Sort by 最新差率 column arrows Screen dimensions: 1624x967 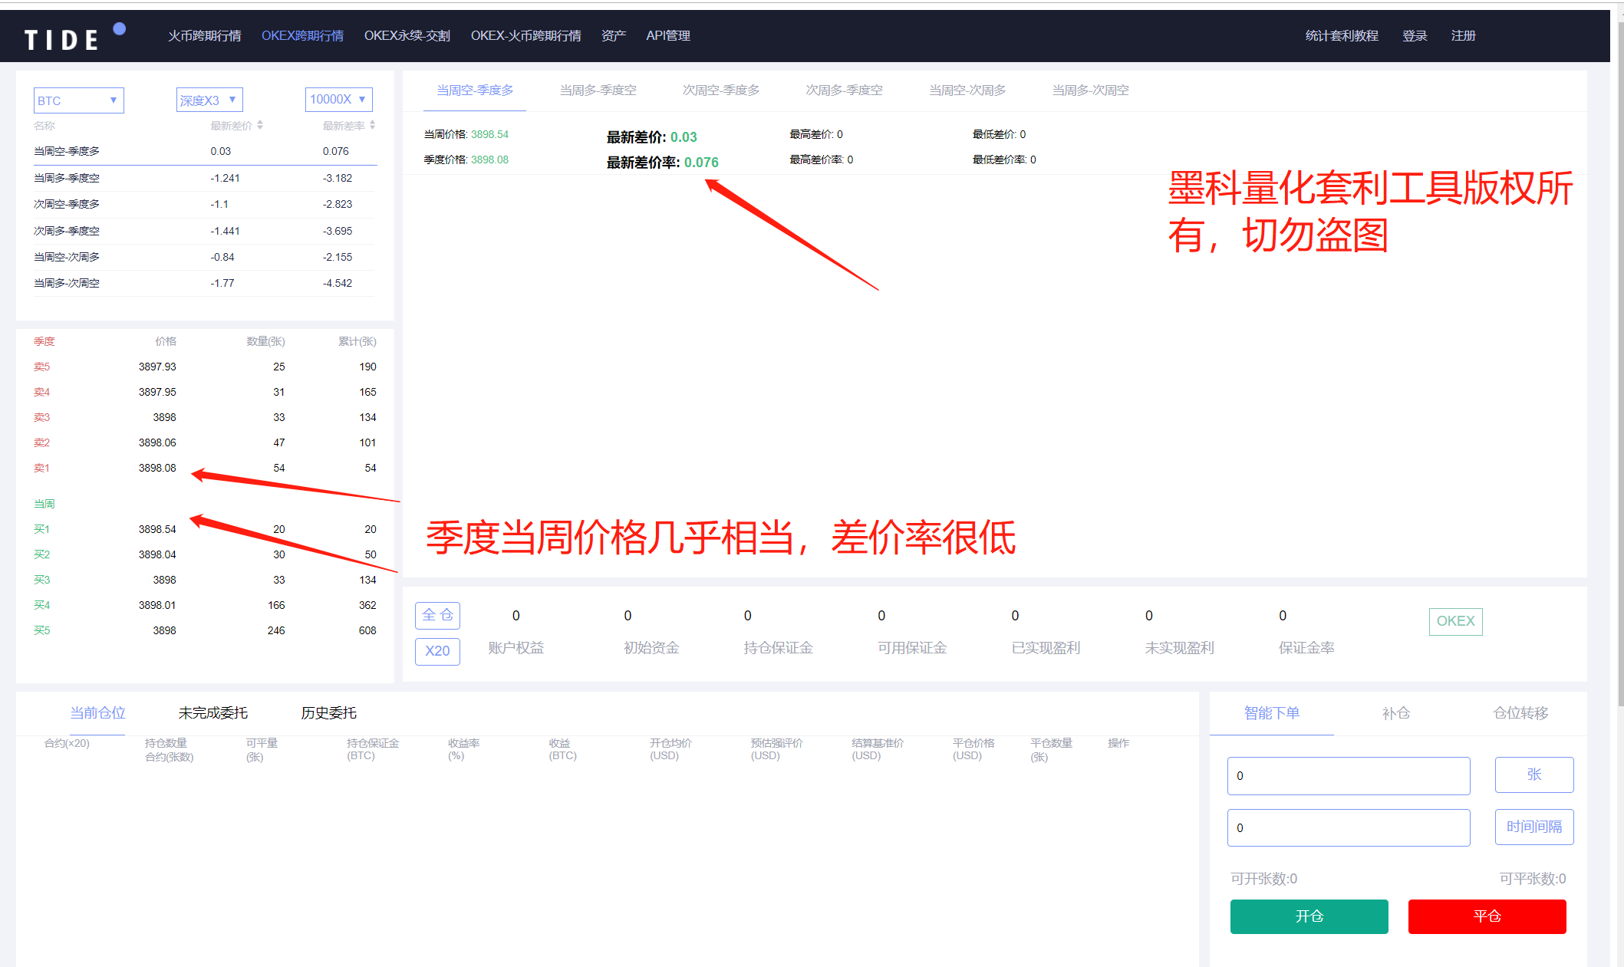click(x=372, y=125)
